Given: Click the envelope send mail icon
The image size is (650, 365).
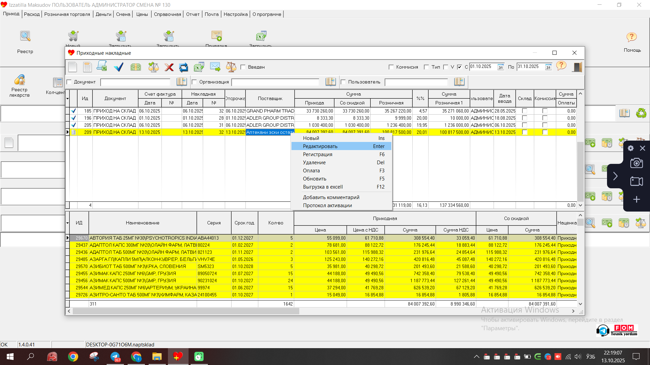Looking at the screenshot, I should click(215, 67).
